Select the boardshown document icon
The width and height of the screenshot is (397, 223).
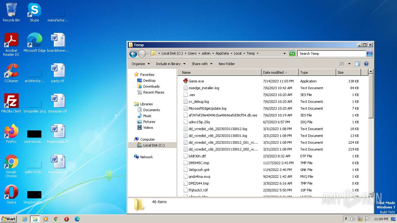(x=58, y=43)
